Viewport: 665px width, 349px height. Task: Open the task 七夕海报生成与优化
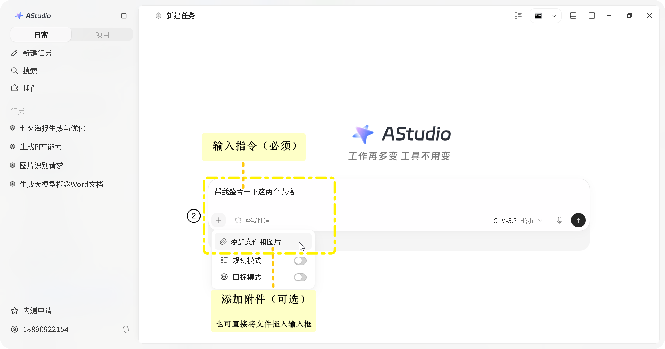(x=52, y=128)
